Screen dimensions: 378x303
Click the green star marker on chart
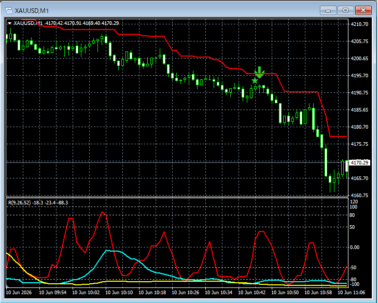click(x=255, y=80)
